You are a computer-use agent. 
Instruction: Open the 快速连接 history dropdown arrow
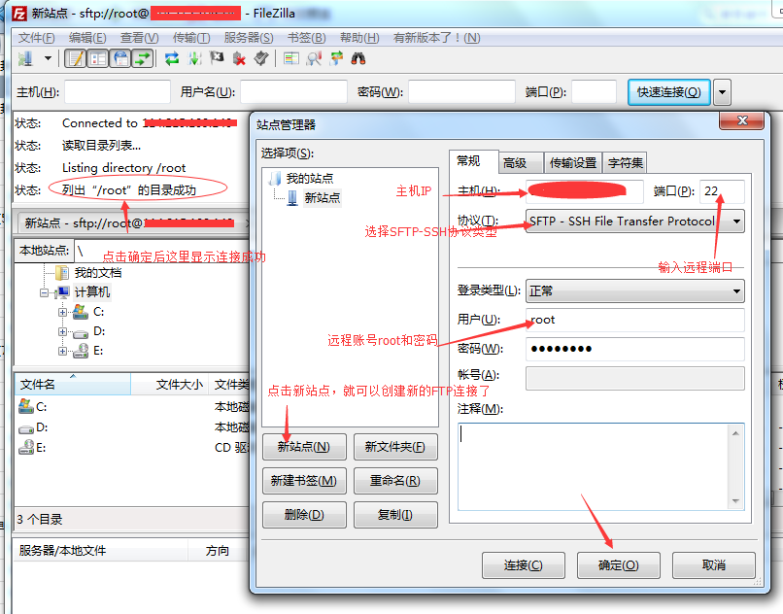pos(722,92)
